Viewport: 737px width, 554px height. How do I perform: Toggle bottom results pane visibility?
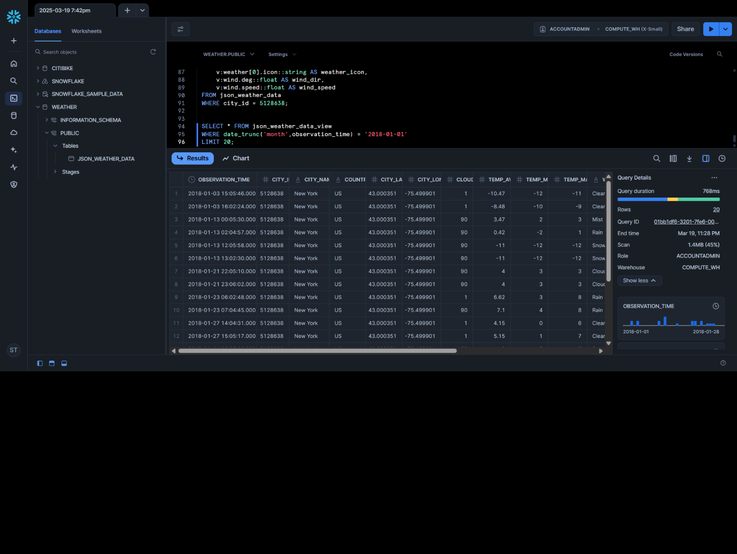point(64,364)
